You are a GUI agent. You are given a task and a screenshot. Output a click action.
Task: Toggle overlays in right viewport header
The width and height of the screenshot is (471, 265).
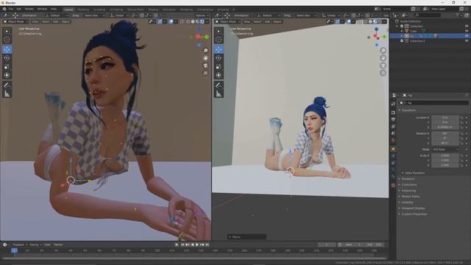click(x=348, y=21)
